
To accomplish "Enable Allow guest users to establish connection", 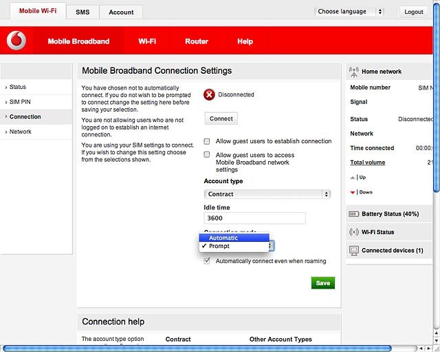I will pos(206,141).
